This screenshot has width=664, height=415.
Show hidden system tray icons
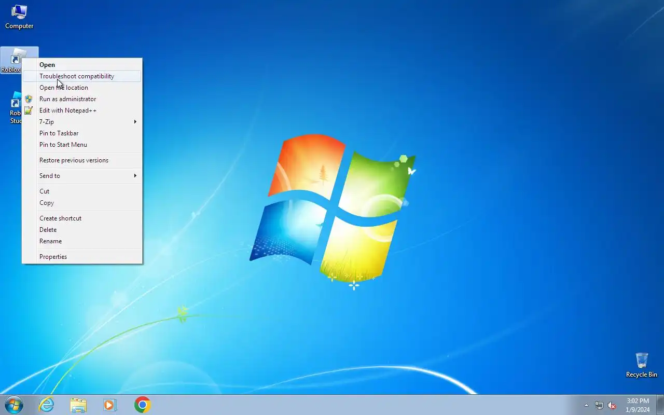(586, 405)
